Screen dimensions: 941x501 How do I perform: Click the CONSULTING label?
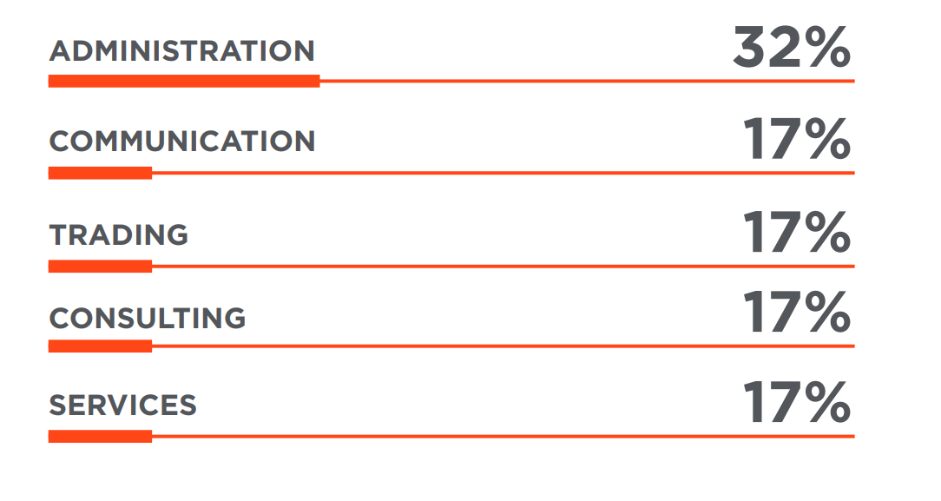pos(148,318)
